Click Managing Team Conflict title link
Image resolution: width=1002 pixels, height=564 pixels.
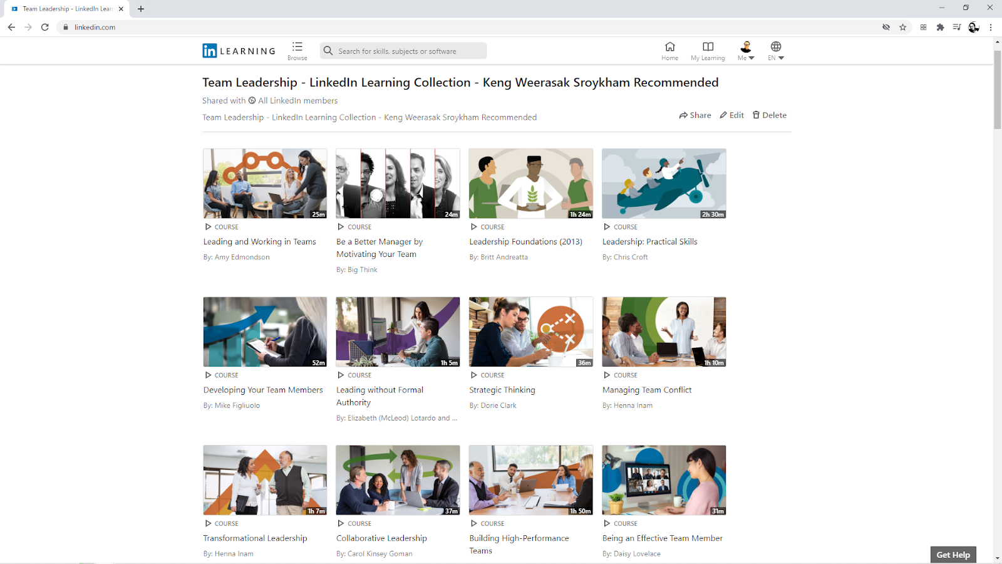pyautogui.click(x=647, y=390)
